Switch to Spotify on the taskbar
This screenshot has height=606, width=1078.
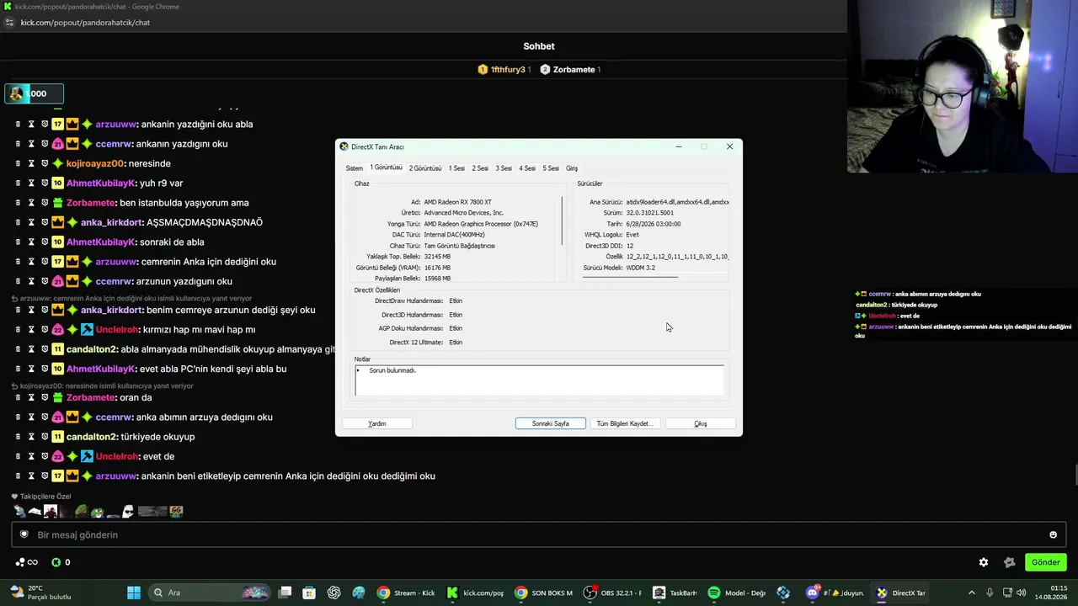tap(738, 593)
